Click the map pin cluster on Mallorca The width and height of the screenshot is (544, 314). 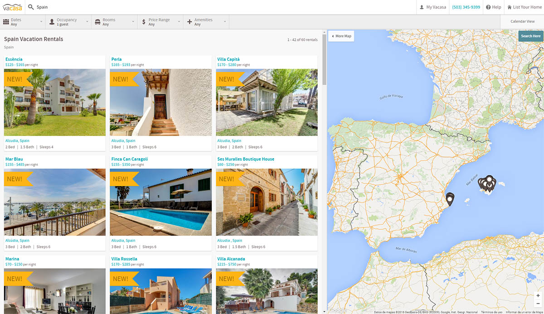[x=487, y=184]
